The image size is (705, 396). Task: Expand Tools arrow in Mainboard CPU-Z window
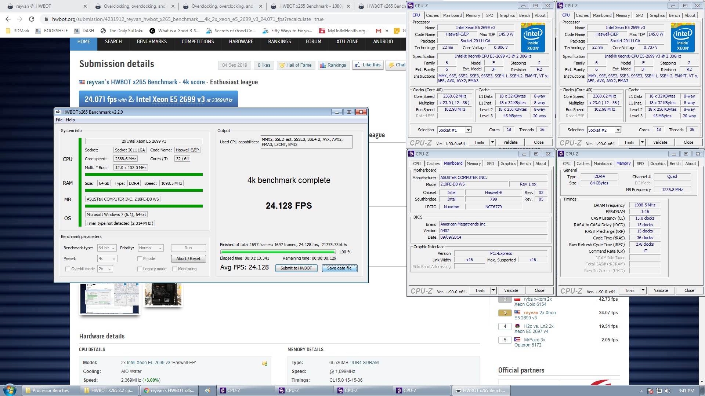493,290
